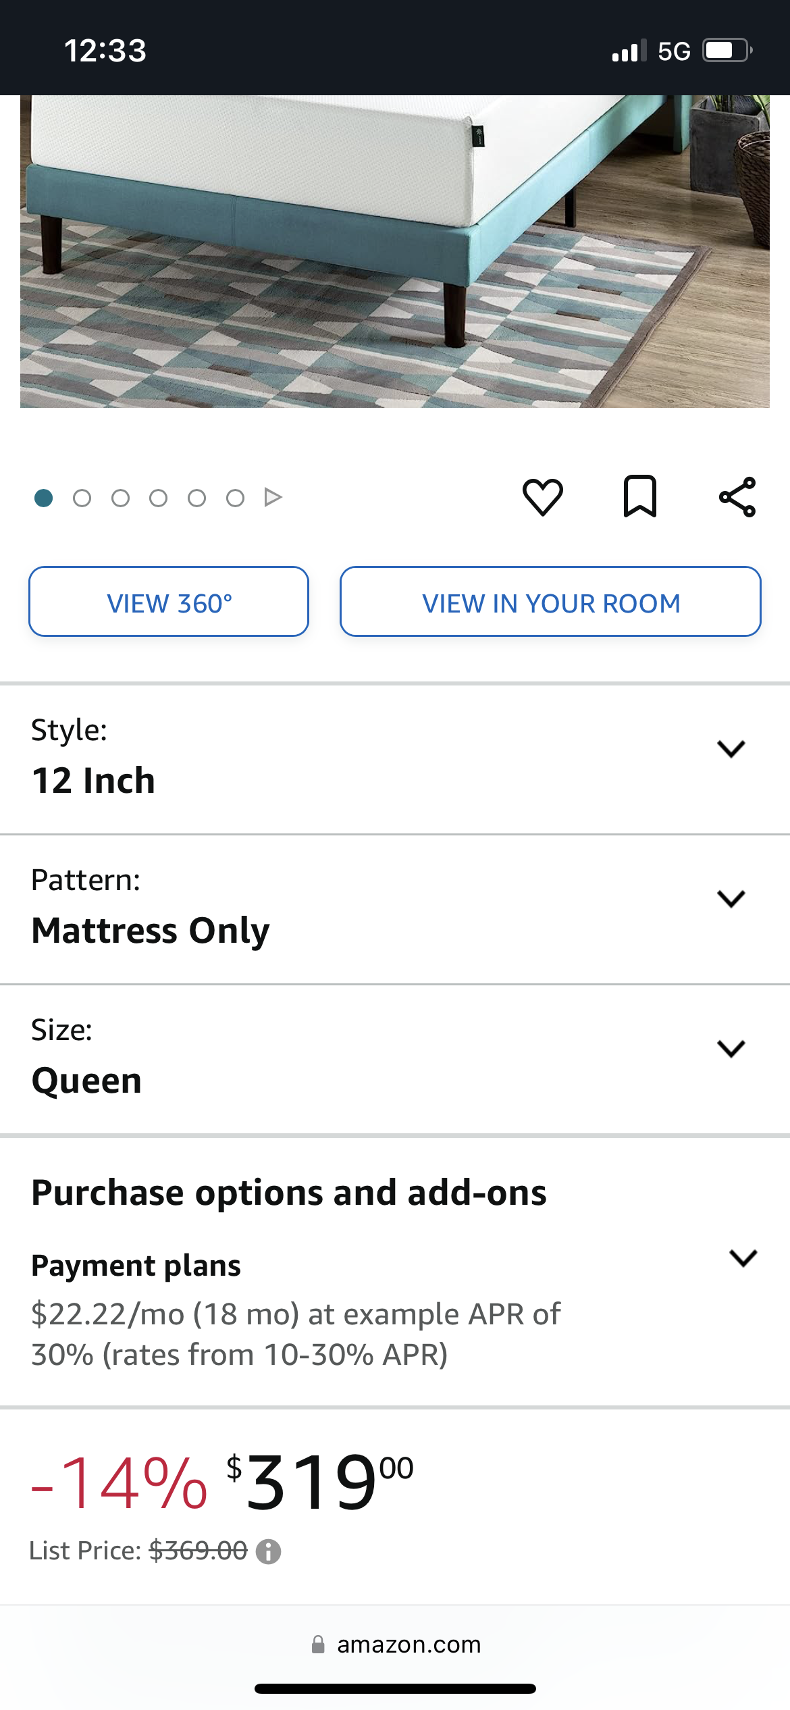Tap the amazon.com address bar
790x1710 pixels.
click(409, 1644)
